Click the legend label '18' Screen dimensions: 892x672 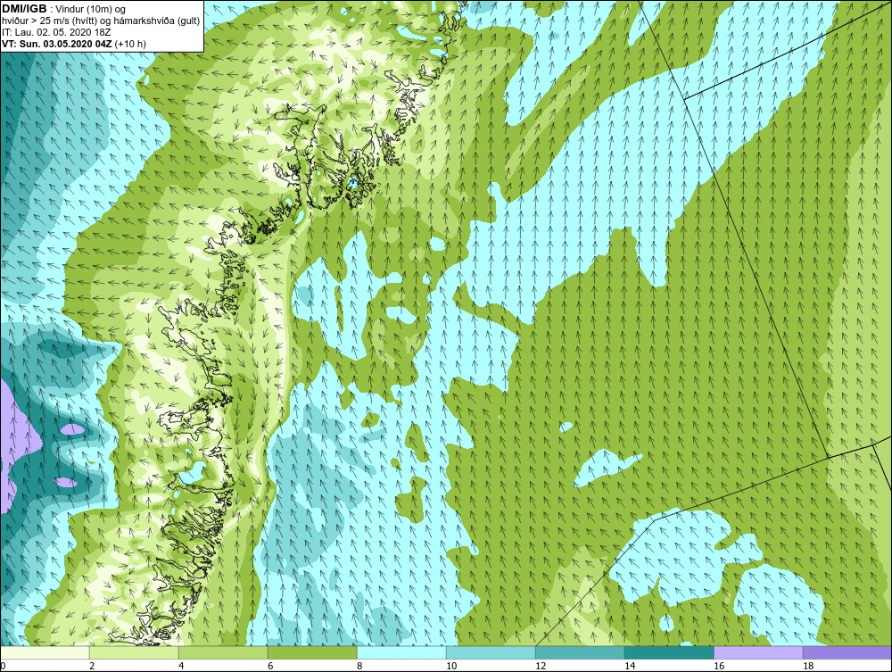pos(808,666)
